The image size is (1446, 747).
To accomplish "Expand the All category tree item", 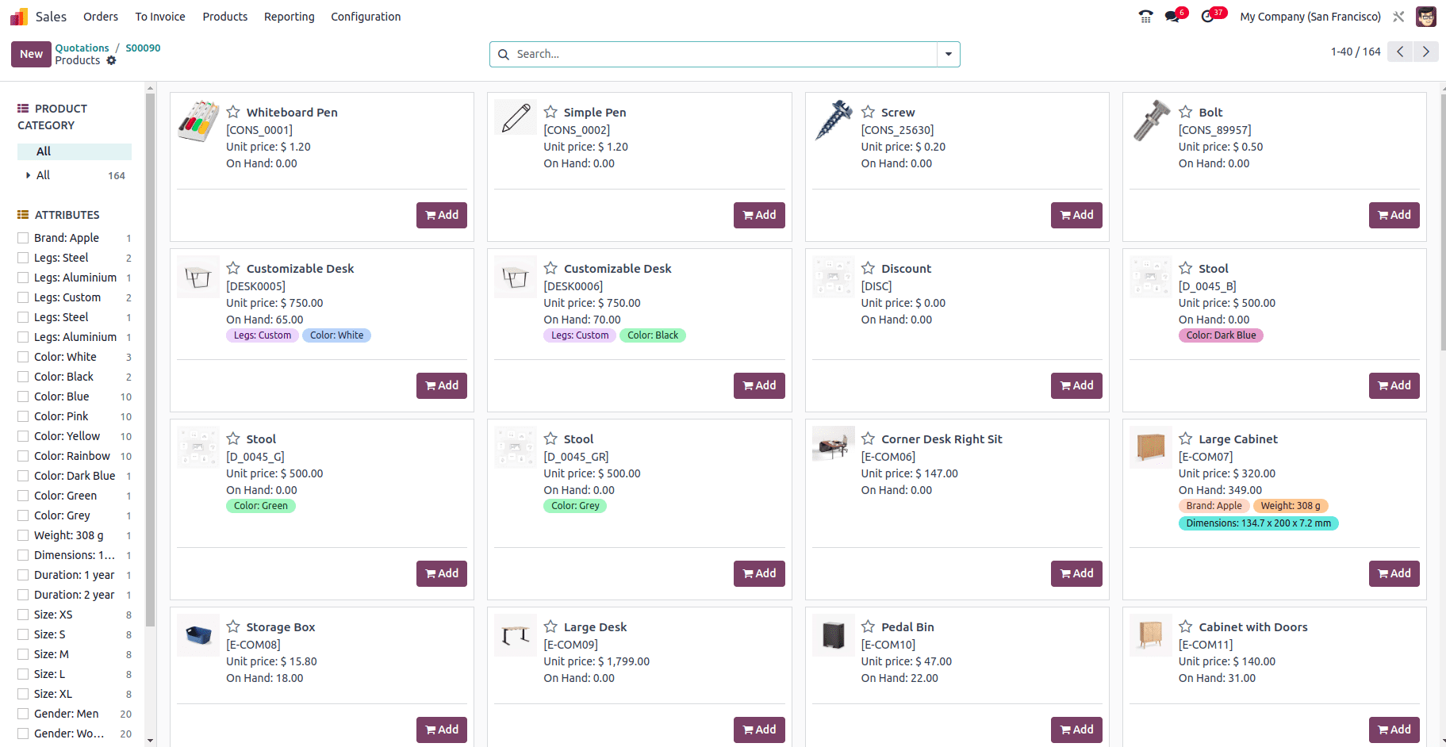I will (x=29, y=175).
